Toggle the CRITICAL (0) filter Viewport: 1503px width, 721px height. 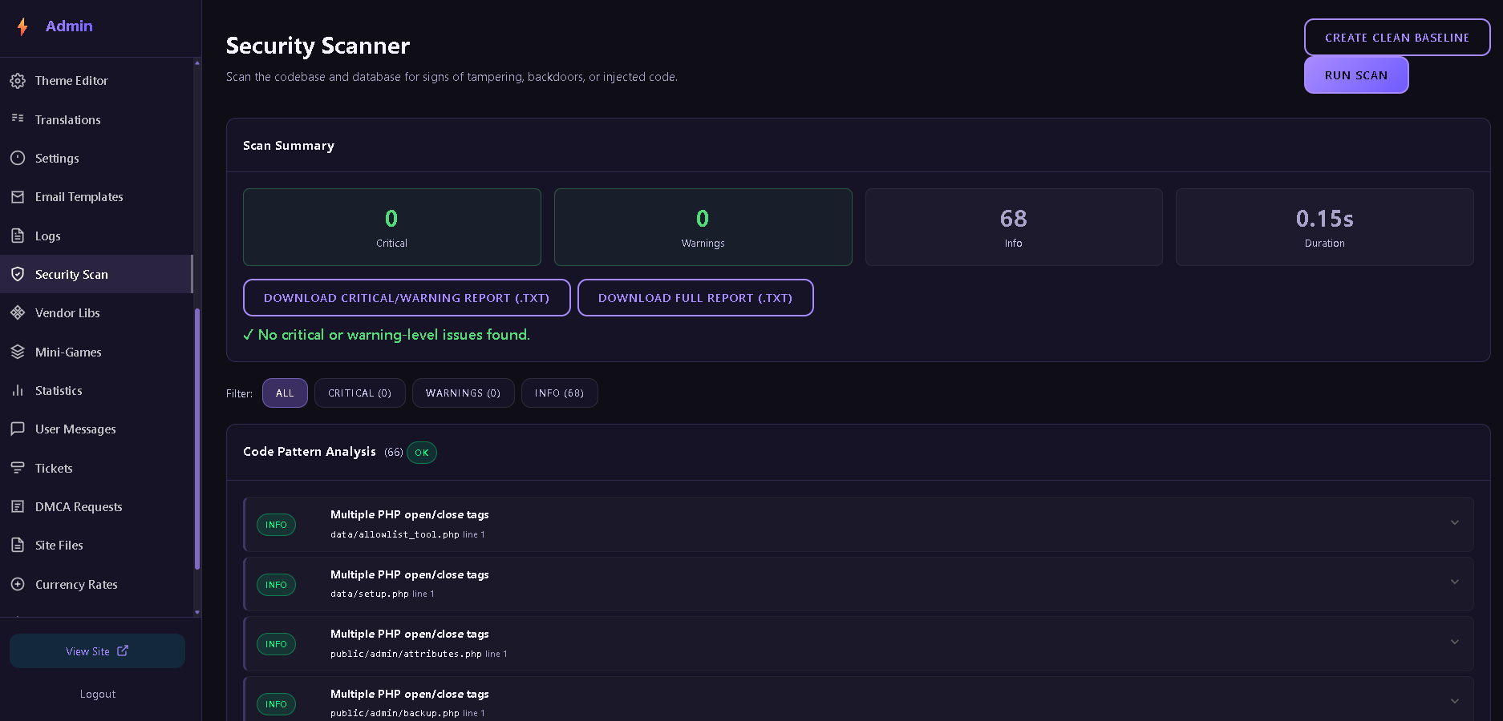[360, 393]
